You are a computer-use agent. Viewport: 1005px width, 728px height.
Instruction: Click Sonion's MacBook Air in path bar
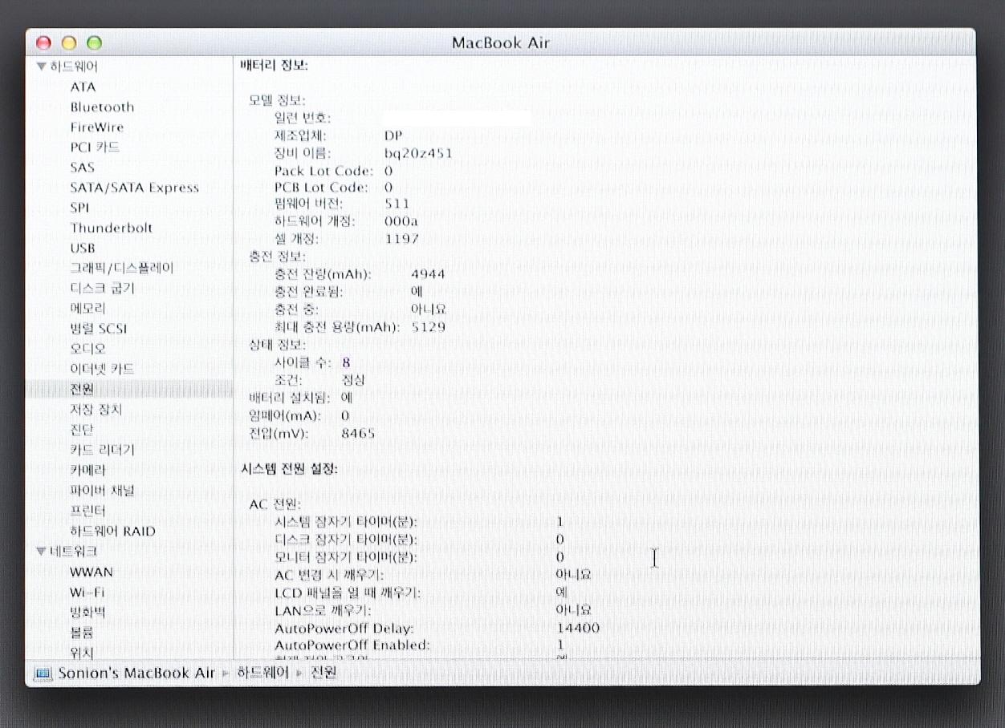(136, 673)
